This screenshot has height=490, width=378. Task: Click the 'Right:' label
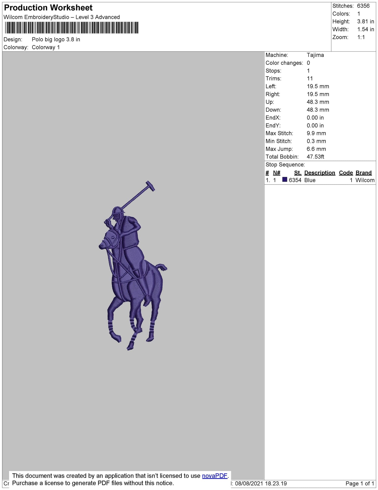click(x=273, y=94)
